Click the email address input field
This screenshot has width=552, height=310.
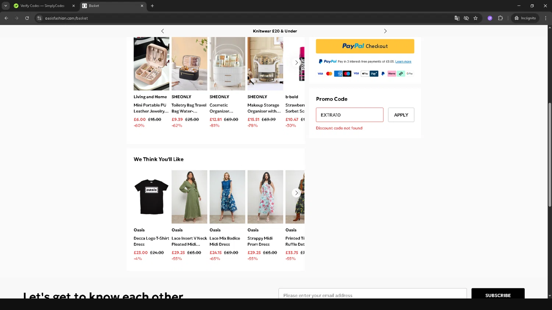click(372, 294)
